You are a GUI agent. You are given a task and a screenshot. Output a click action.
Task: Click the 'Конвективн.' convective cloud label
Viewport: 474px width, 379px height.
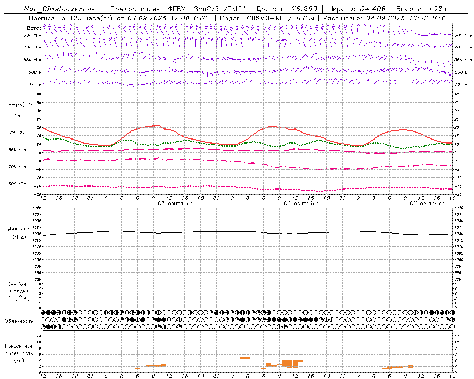tap(19, 346)
